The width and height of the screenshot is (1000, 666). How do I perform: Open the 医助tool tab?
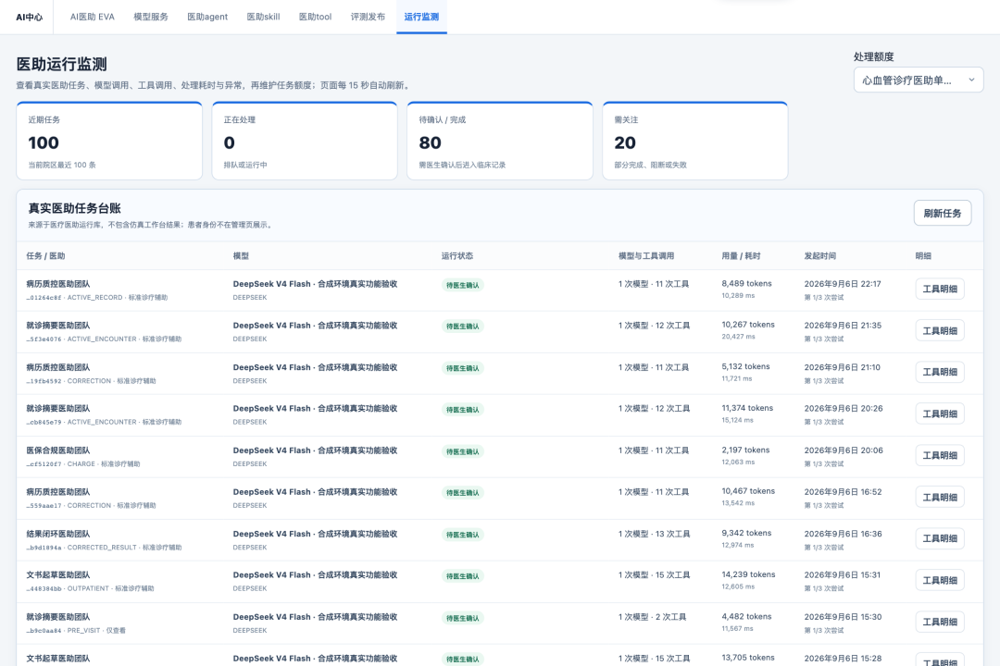point(315,18)
